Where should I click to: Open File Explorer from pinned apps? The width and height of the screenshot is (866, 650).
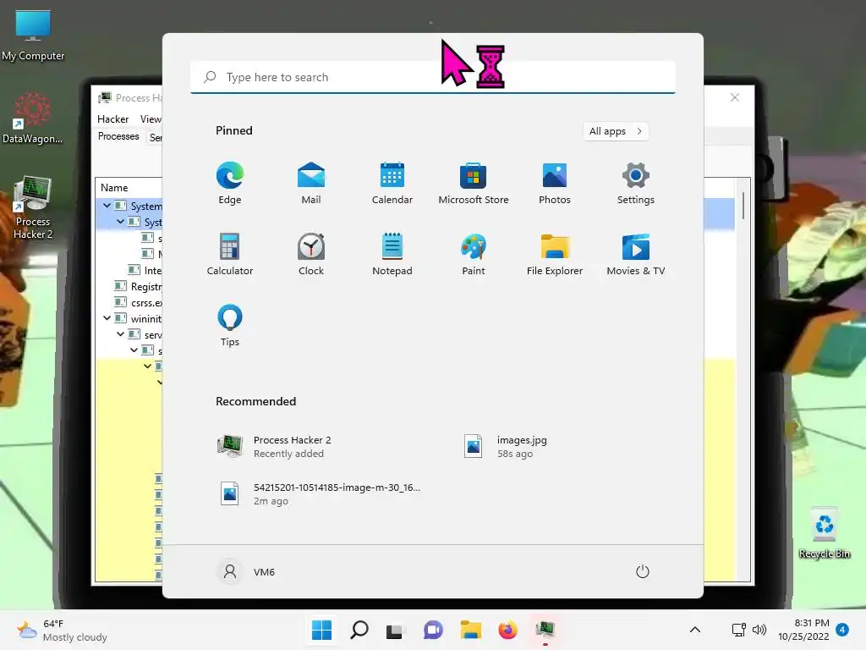pyautogui.click(x=555, y=254)
